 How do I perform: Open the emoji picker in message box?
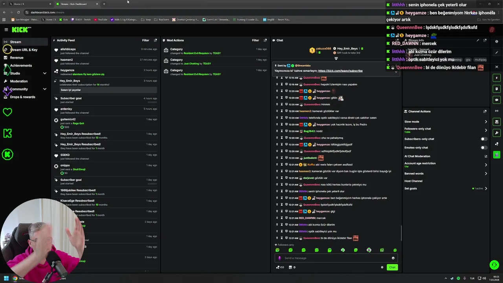[393, 258]
